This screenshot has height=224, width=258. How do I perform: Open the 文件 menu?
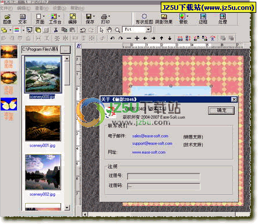pos(6,8)
